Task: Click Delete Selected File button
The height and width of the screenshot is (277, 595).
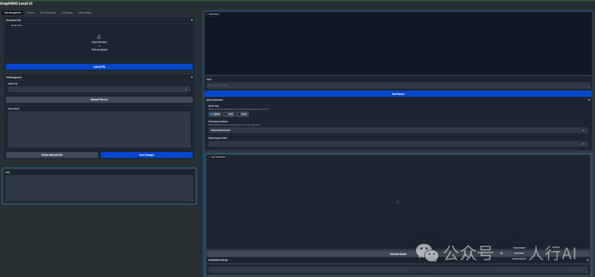Action: pos(52,155)
